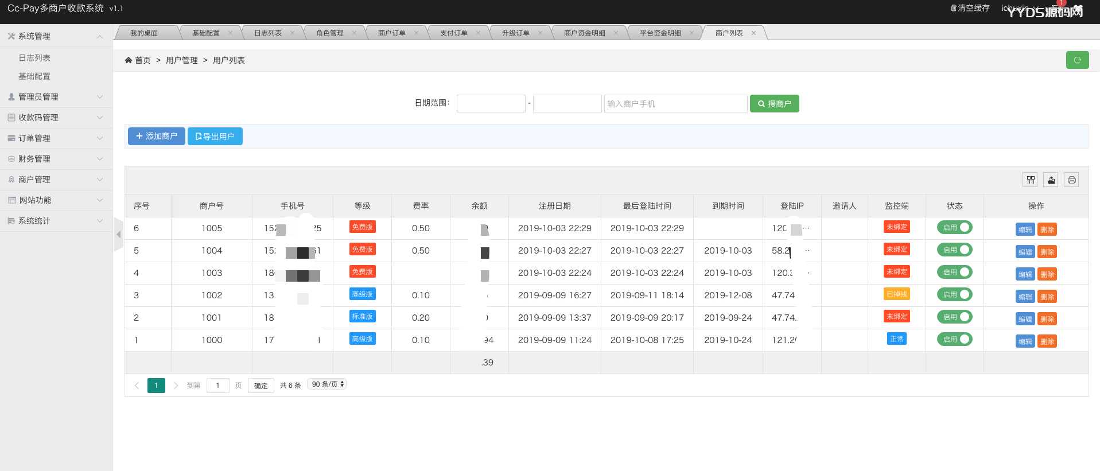The height and width of the screenshot is (471, 1100).
Task: Click the page number jump input
Action: [x=218, y=386]
